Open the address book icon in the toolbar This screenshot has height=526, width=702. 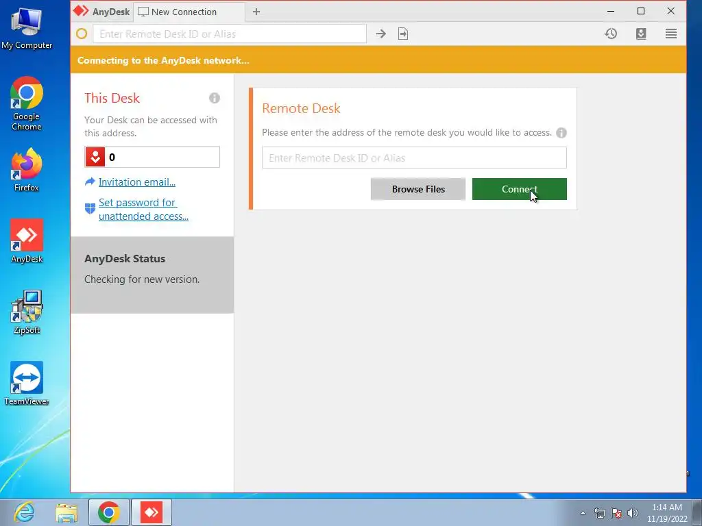coord(641,34)
